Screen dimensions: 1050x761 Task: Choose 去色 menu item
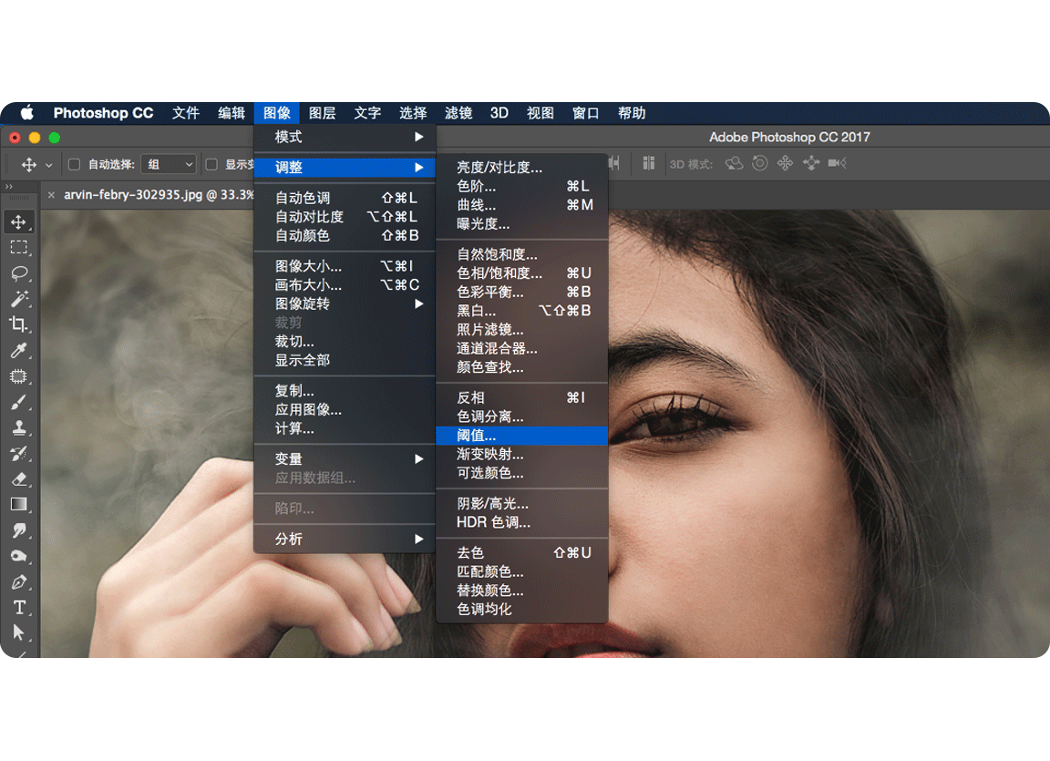tap(521, 553)
